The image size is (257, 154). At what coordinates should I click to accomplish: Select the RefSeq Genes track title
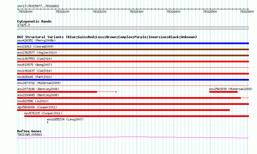[29, 131]
